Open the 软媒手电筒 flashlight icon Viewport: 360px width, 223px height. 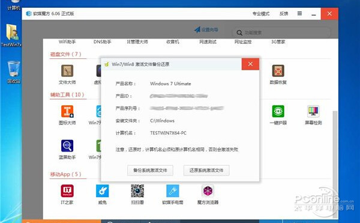pos(172,191)
